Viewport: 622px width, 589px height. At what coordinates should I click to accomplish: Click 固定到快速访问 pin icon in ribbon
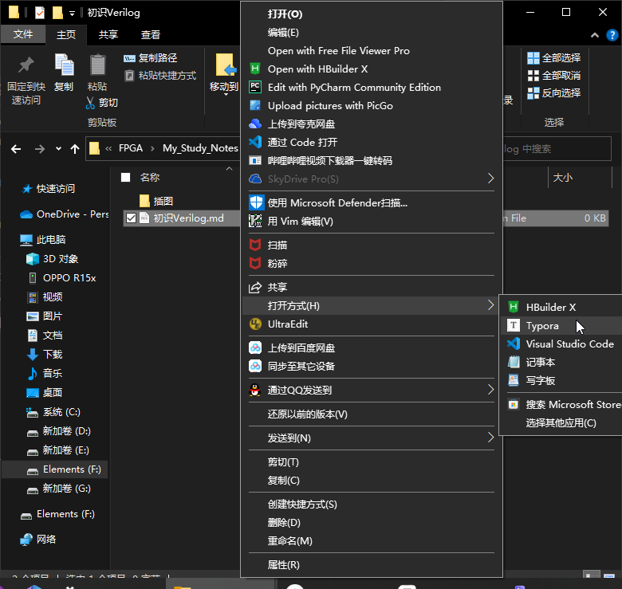pyautogui.click(x=26, y=65)
